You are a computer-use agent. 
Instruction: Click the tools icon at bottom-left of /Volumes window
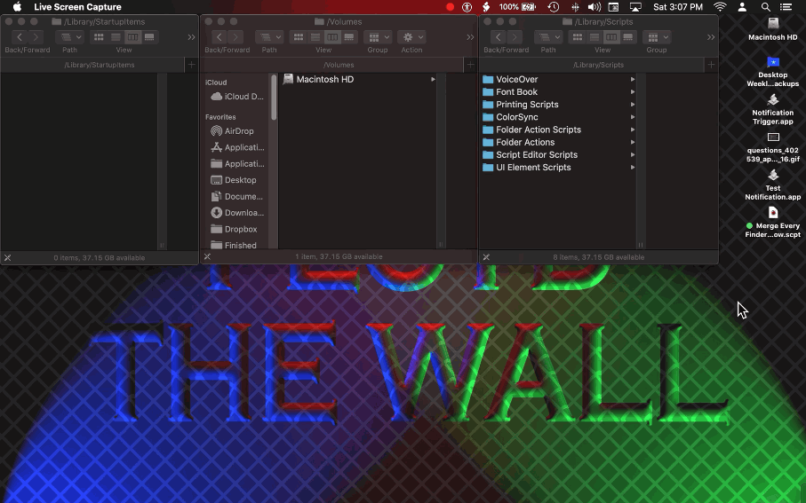207,256
